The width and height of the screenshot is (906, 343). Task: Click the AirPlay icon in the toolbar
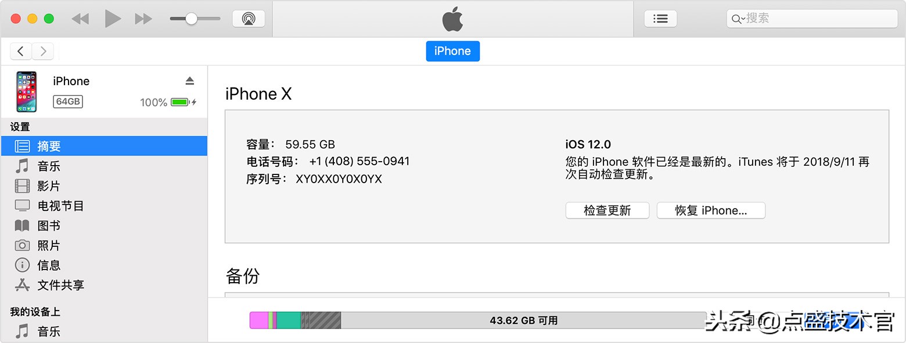(x=249, y=18)
